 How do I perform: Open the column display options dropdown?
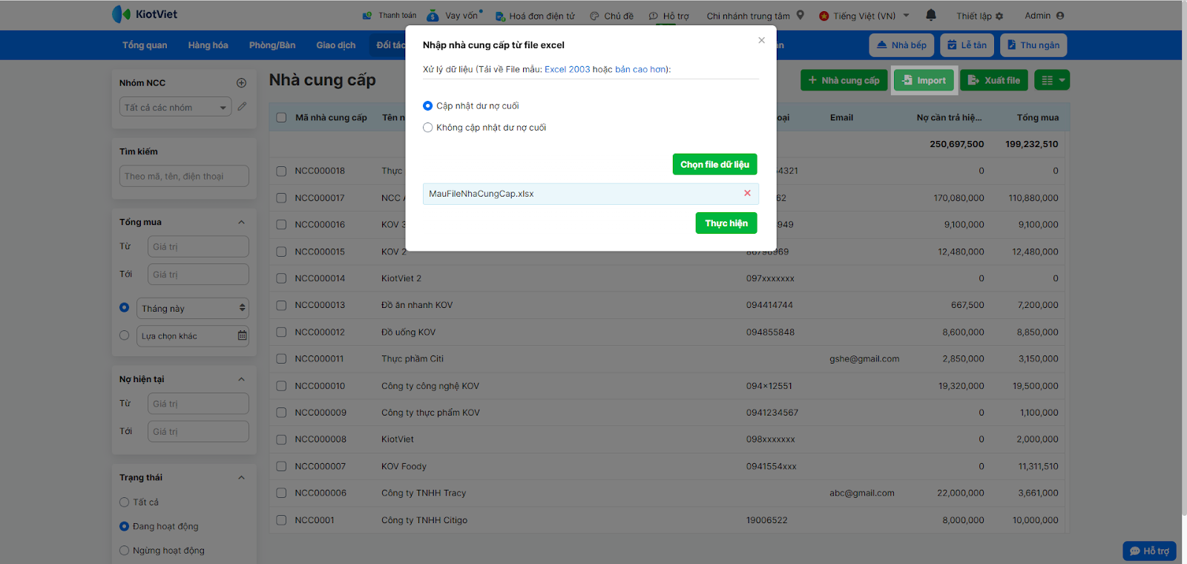(x=1053, y=80)
